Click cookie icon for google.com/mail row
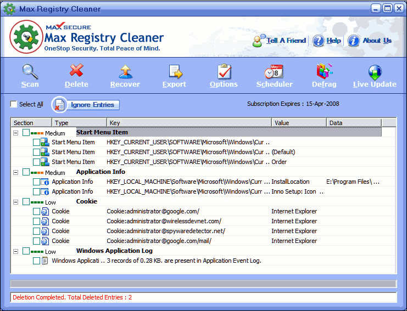Screen dimensions: 407x311 pyautogui.click(x=44, y=241)
